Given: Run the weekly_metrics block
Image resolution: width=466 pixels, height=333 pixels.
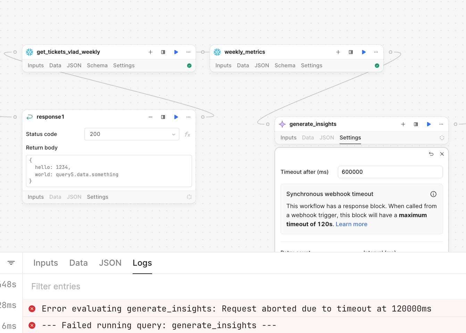Looking at the screenshot, I should coord(364,52).
